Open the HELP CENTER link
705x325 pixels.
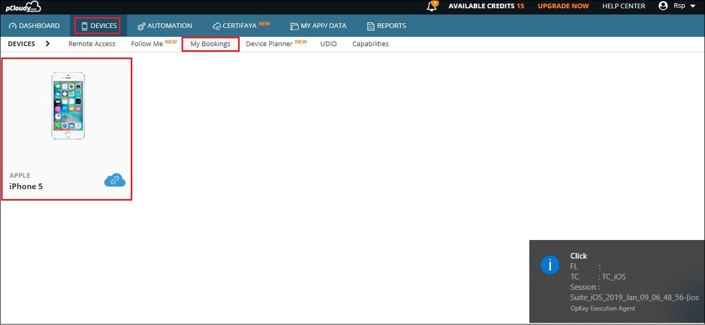point(624,6)
